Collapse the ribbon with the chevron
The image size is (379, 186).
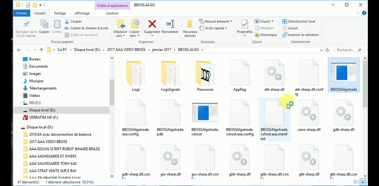click(x=358, y=13)
